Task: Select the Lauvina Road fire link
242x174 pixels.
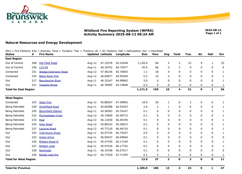Action: [47, 129]
